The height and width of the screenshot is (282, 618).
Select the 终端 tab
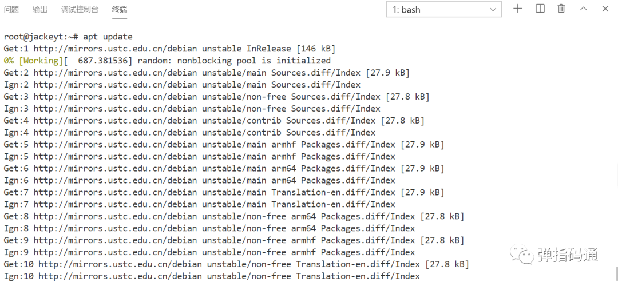click(120, 10)
